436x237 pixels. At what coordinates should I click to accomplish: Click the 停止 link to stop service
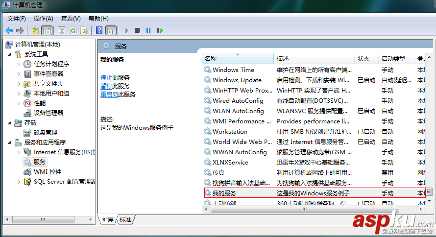point(106,78)
